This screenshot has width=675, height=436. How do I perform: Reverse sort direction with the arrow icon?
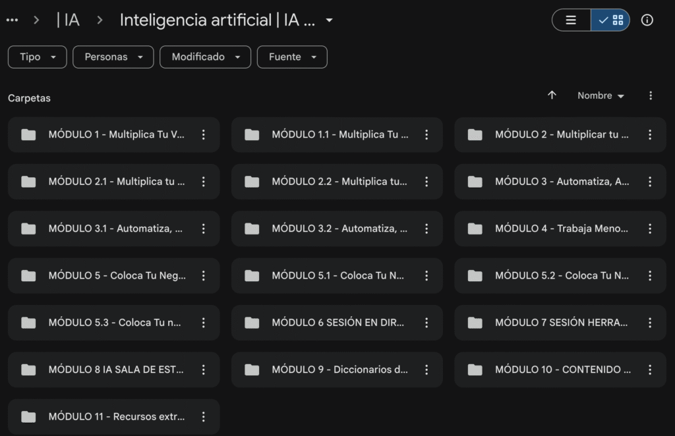coord(552,95)
